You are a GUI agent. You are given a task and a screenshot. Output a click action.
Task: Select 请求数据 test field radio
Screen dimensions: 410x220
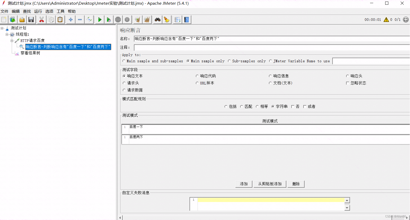click(x=124, y=90)
